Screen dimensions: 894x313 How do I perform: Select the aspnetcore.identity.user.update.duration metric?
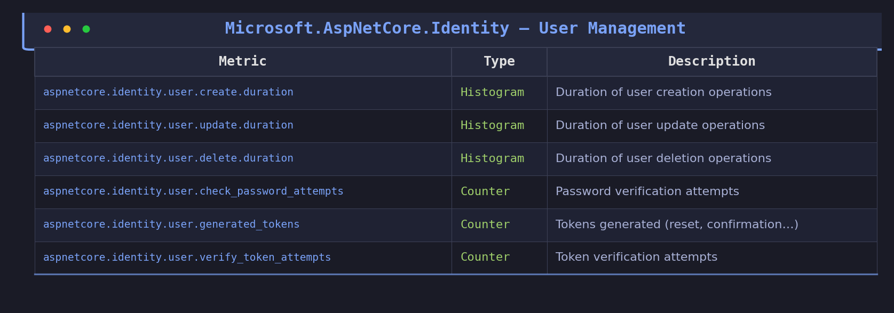168,125
